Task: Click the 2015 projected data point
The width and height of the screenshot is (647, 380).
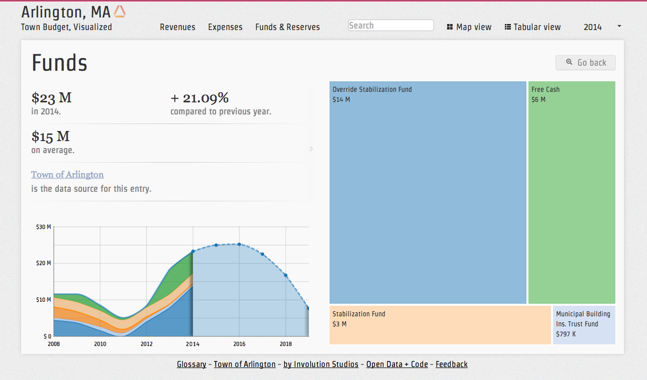Action: point(216,245)
